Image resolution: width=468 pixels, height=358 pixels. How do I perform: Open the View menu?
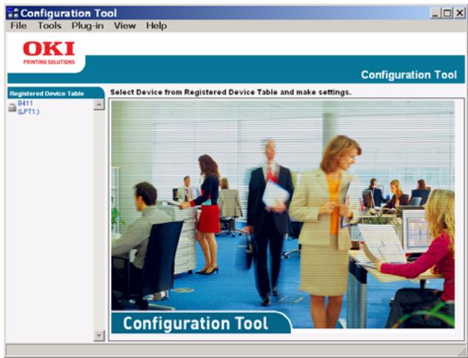tap(124, 26)
